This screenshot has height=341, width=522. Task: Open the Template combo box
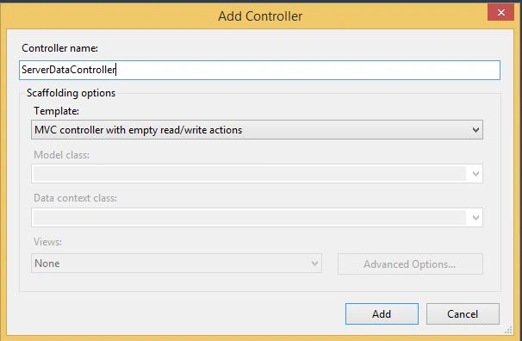257,130
